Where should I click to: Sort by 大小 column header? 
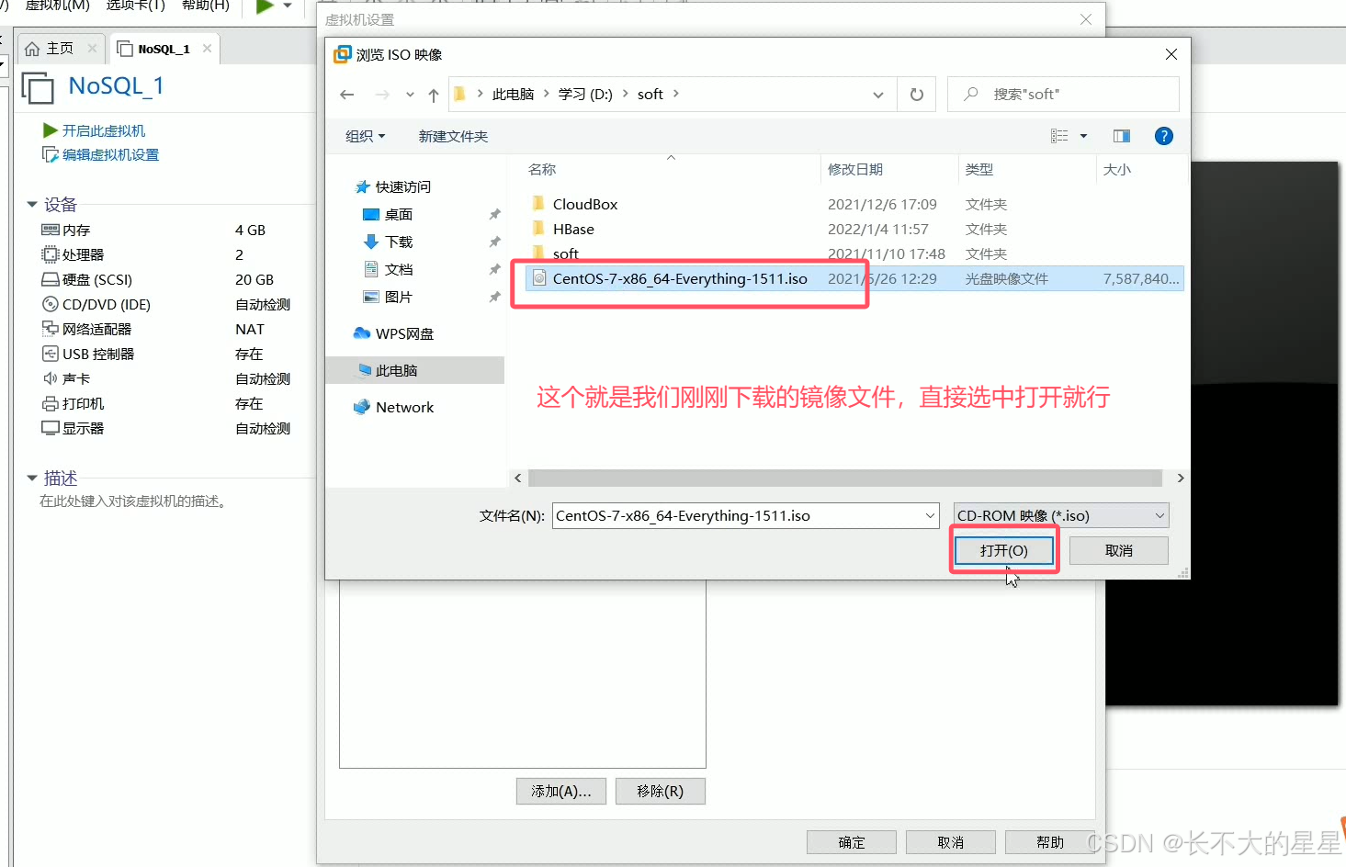(1117, 169)
